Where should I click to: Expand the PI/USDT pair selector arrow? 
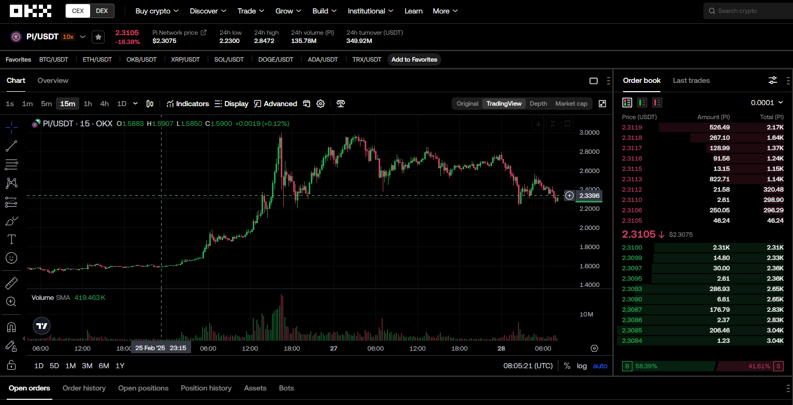click(82, 37)
